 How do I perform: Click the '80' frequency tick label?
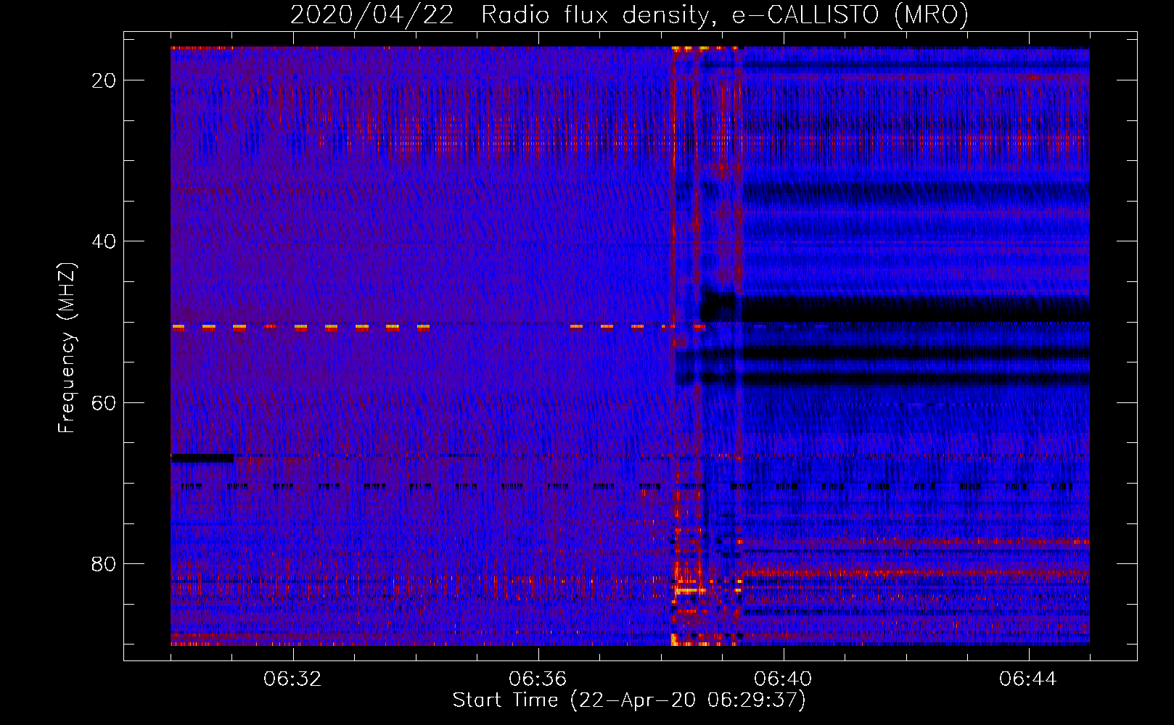point(104,563)
